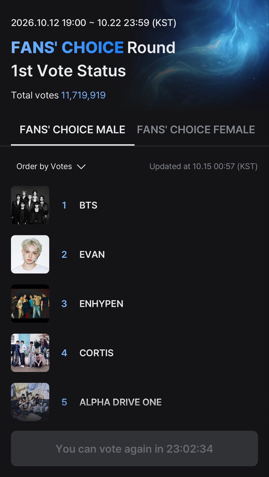
Task: Click the FANS' CHOICE Round heading
Action: pos(93,48)
